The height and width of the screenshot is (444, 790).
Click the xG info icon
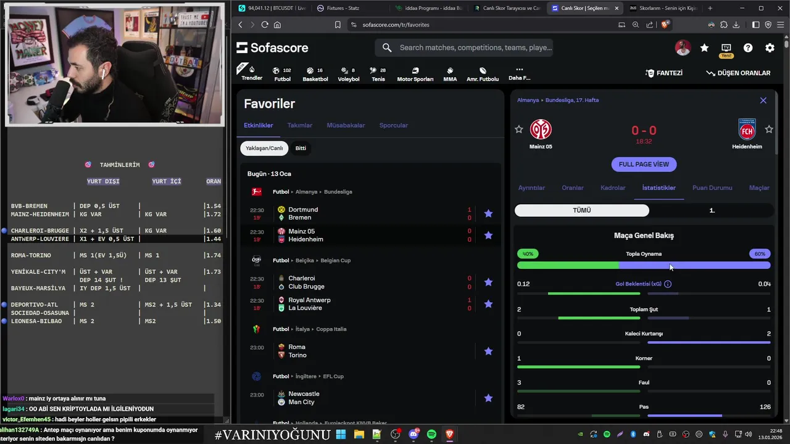coord(668,284)
